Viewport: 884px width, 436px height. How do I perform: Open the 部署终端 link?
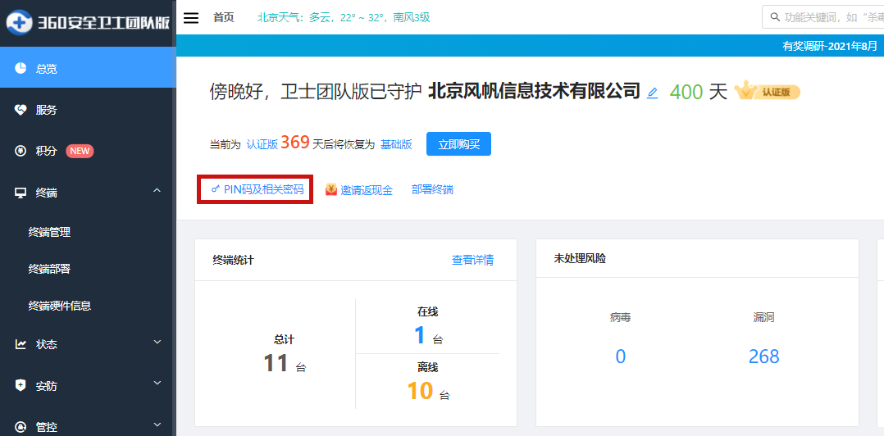tap(432, 190)
